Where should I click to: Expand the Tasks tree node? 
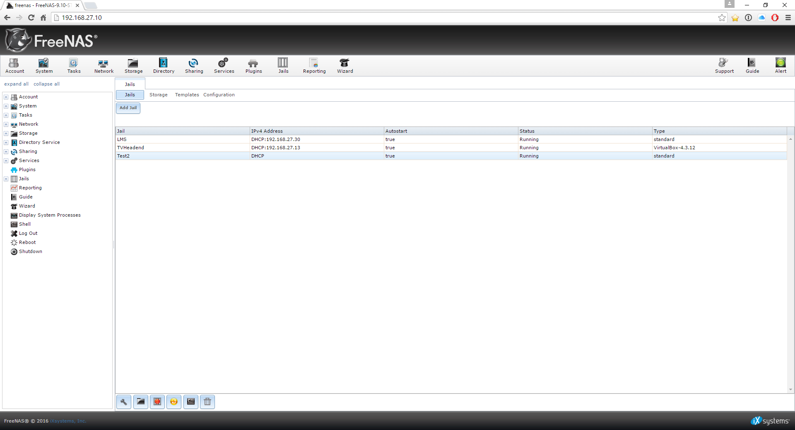(x=6, y=115)
